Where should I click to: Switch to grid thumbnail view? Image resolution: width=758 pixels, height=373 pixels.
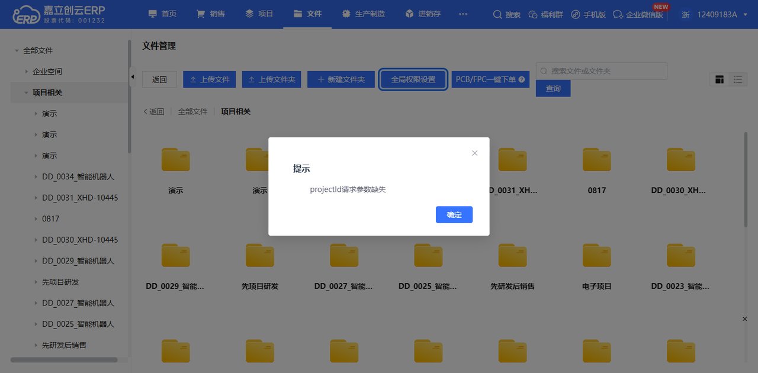[x=720, y=79]
